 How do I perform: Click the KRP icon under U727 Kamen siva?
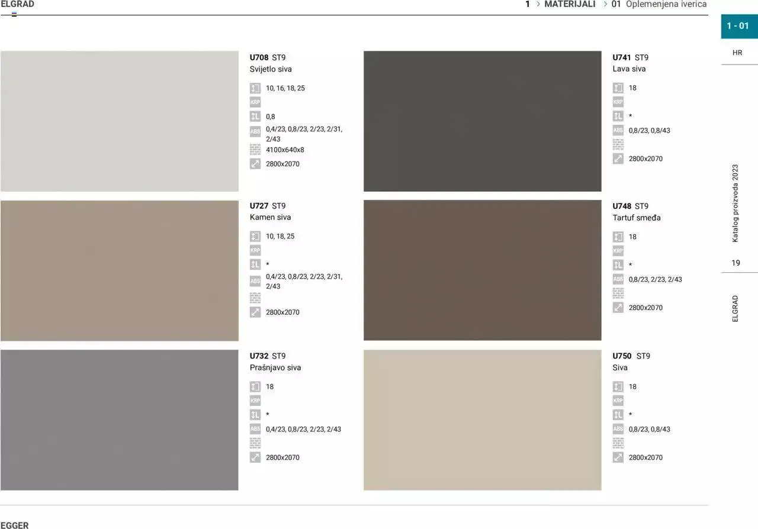pos(255,250)
